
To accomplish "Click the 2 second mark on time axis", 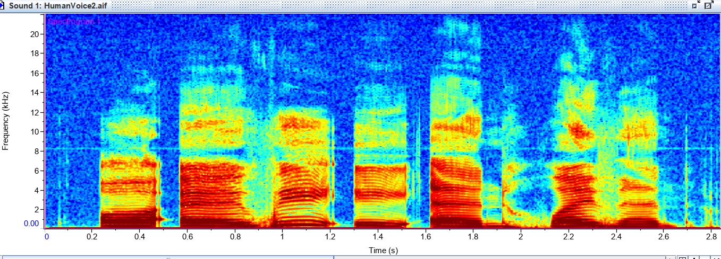I will (521, 236).
